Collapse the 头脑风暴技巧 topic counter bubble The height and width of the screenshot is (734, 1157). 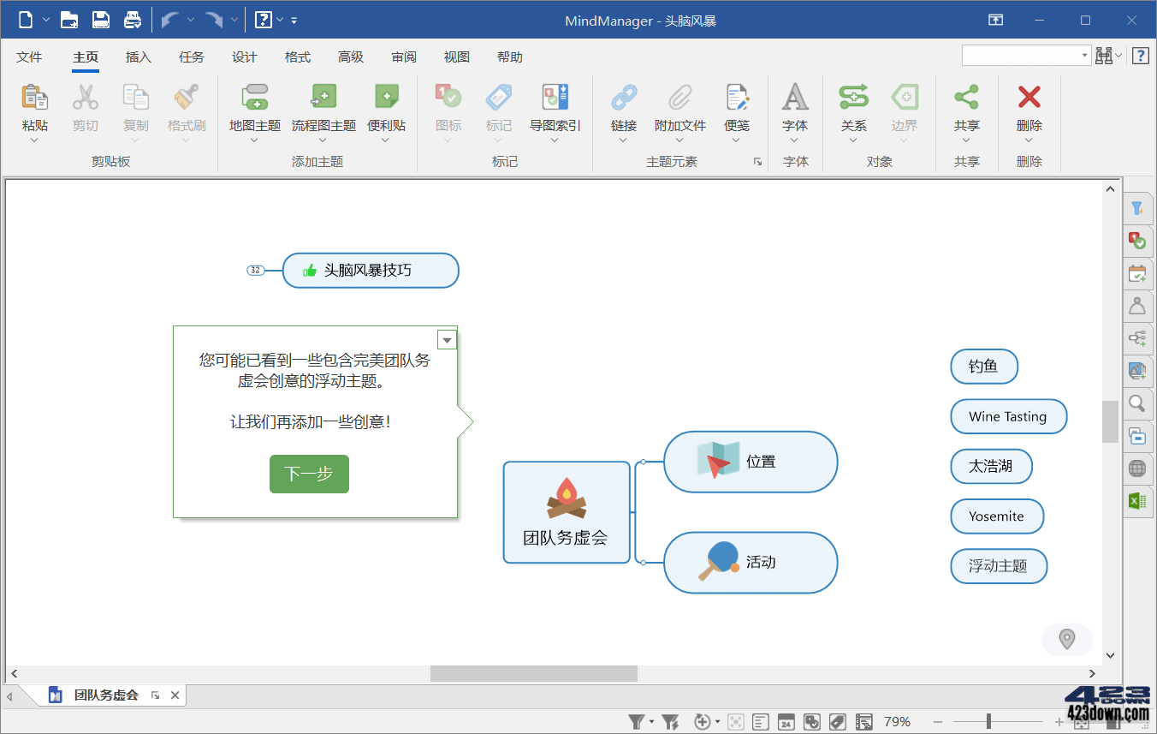point(255,270)
